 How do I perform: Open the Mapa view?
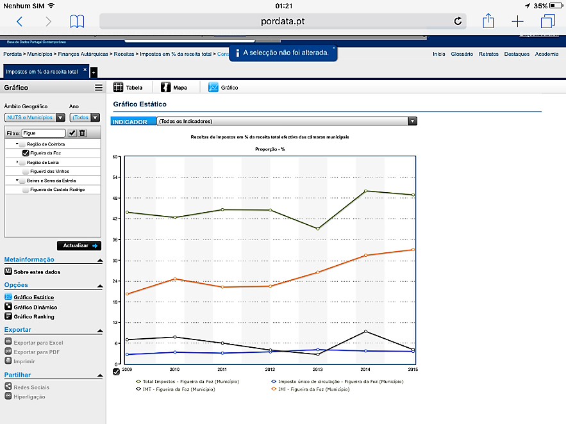click(174, 87)
